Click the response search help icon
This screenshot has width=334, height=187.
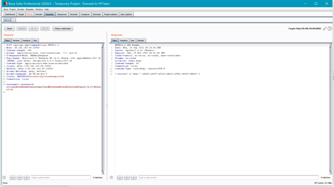click(111, 177)
